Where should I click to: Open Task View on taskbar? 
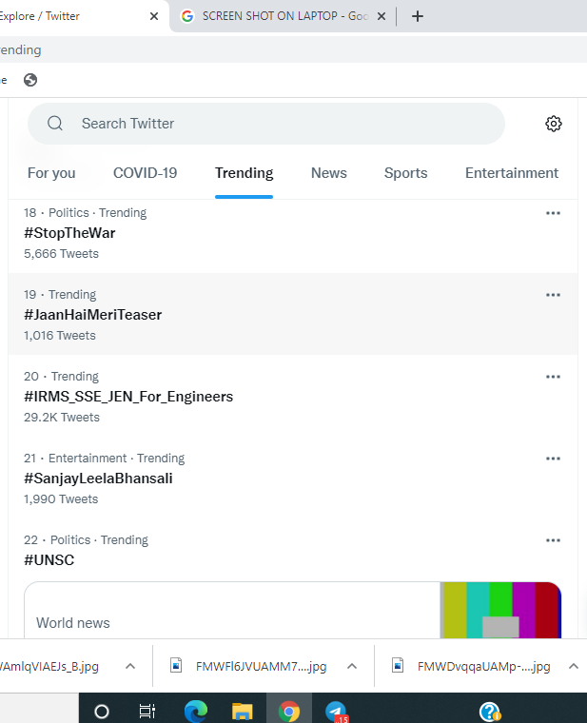tap(147, 712)
